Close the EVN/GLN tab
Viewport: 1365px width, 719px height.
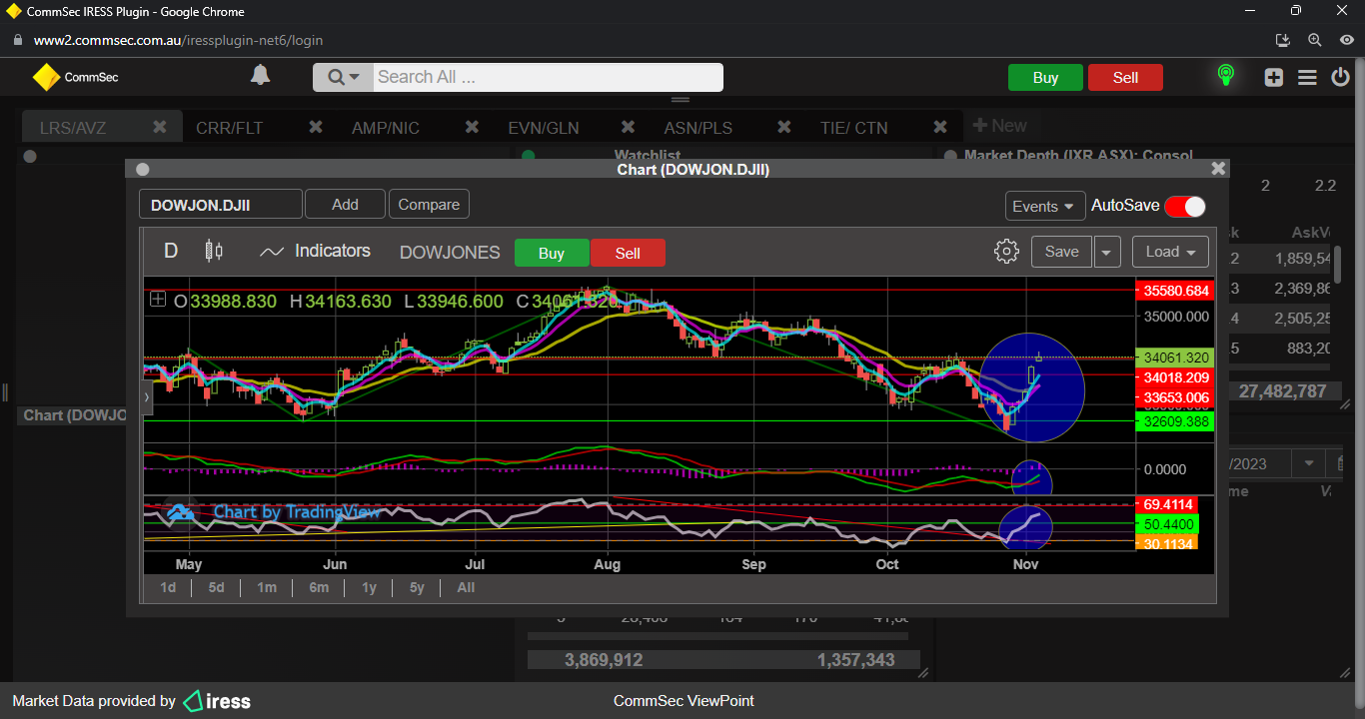click(628, 127)
